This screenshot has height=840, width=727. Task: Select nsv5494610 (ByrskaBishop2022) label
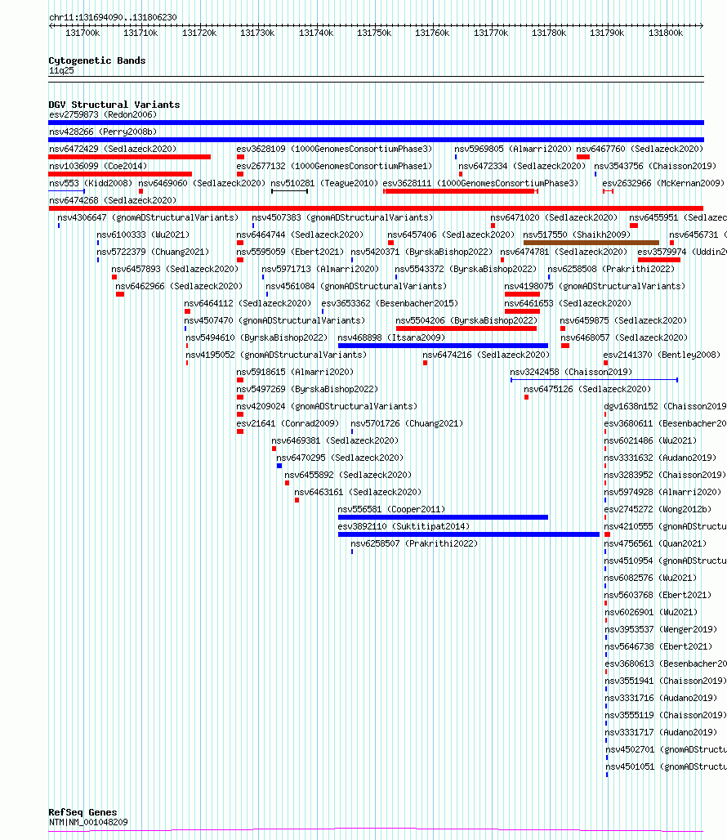pyautogui.click(x=257, y=337)
